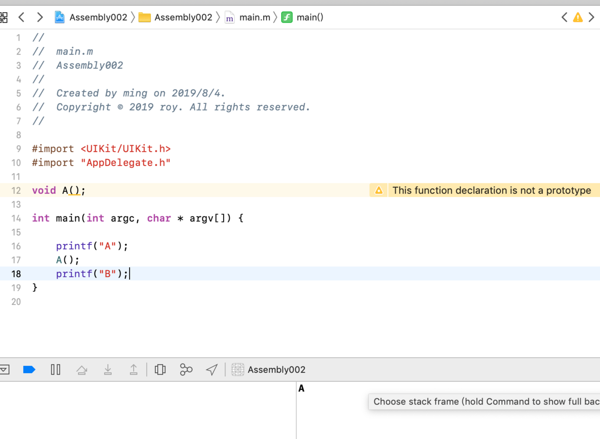
Task: Hide the debug area toggle
Action: [x=4, y=370]
